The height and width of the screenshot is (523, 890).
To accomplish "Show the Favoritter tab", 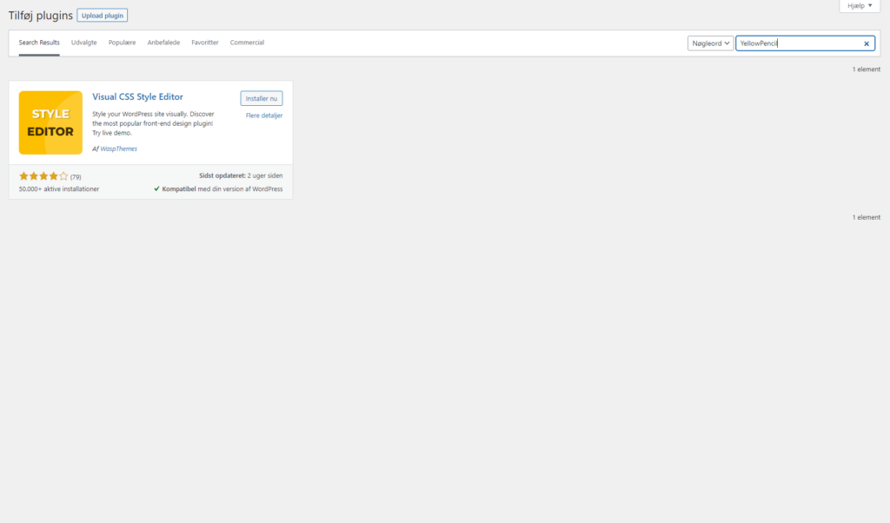I will 205,43.
